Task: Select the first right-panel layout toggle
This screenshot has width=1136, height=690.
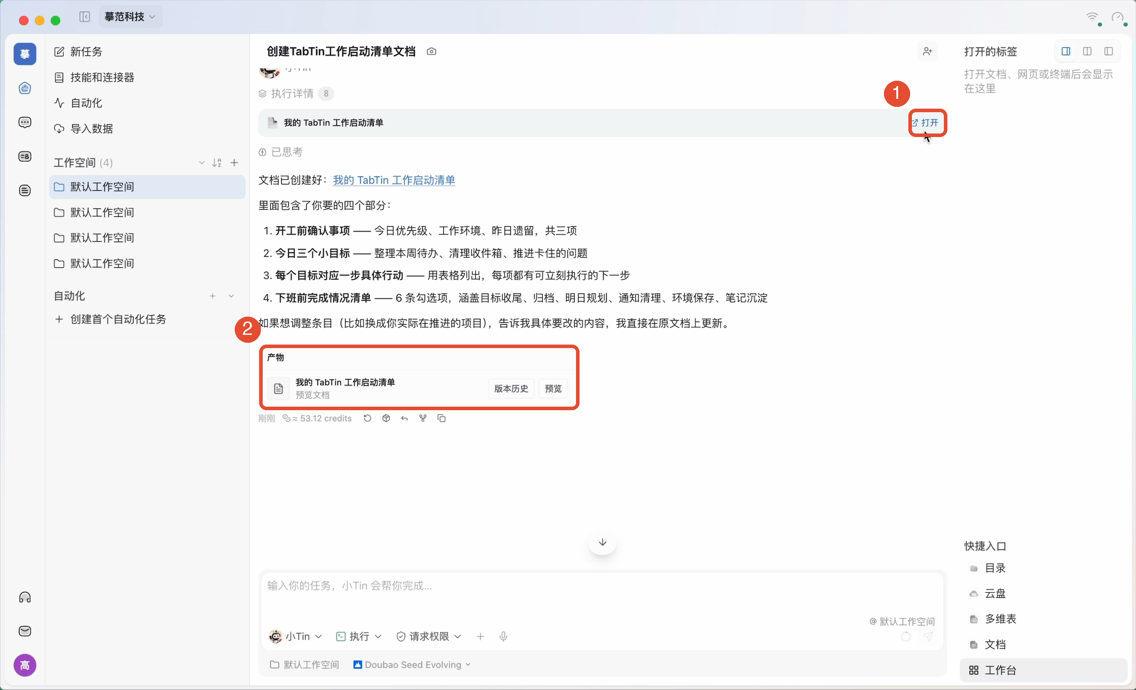Action: pos(1066,51)
